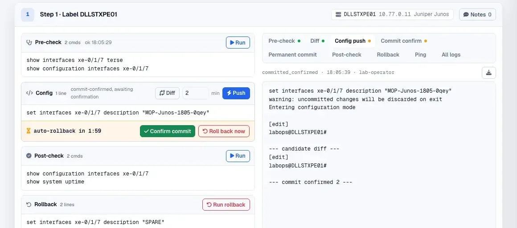
Task: Click the hourglass auto-rollback icon
Action: [29, 131]
